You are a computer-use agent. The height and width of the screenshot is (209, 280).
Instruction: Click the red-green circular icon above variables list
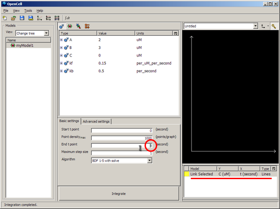(70, 27)
